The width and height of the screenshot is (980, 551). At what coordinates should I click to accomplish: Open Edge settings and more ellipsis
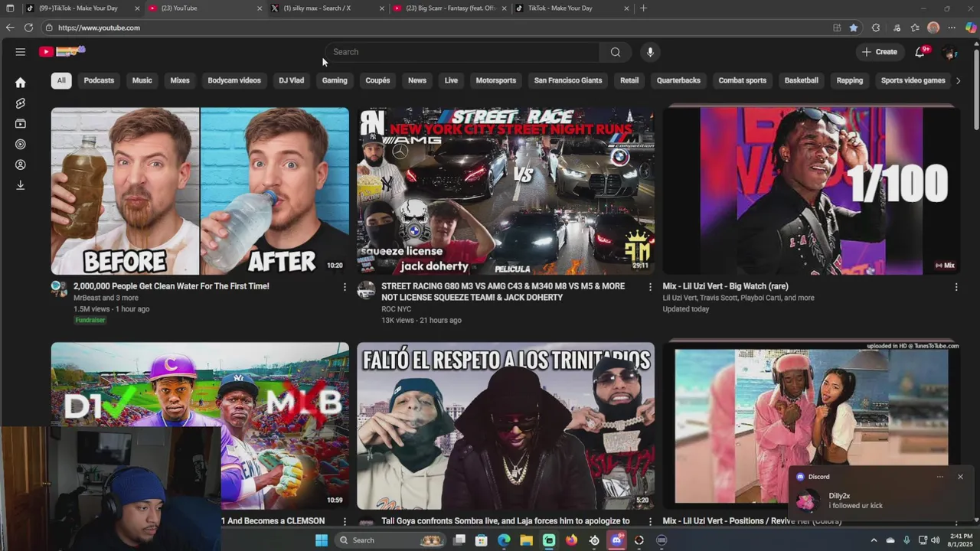point(952,28)
